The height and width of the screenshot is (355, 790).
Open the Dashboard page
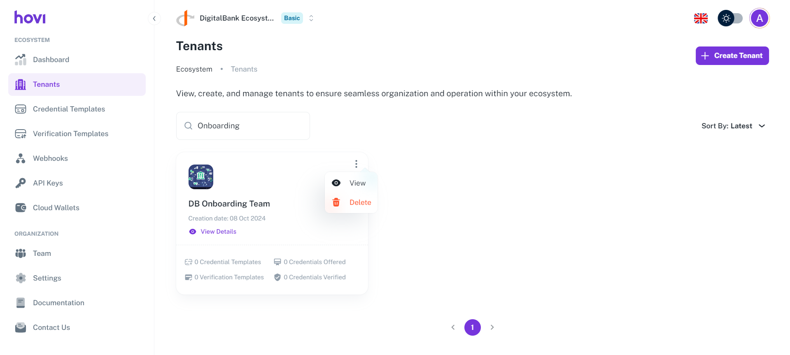click(x=51, y=60)
